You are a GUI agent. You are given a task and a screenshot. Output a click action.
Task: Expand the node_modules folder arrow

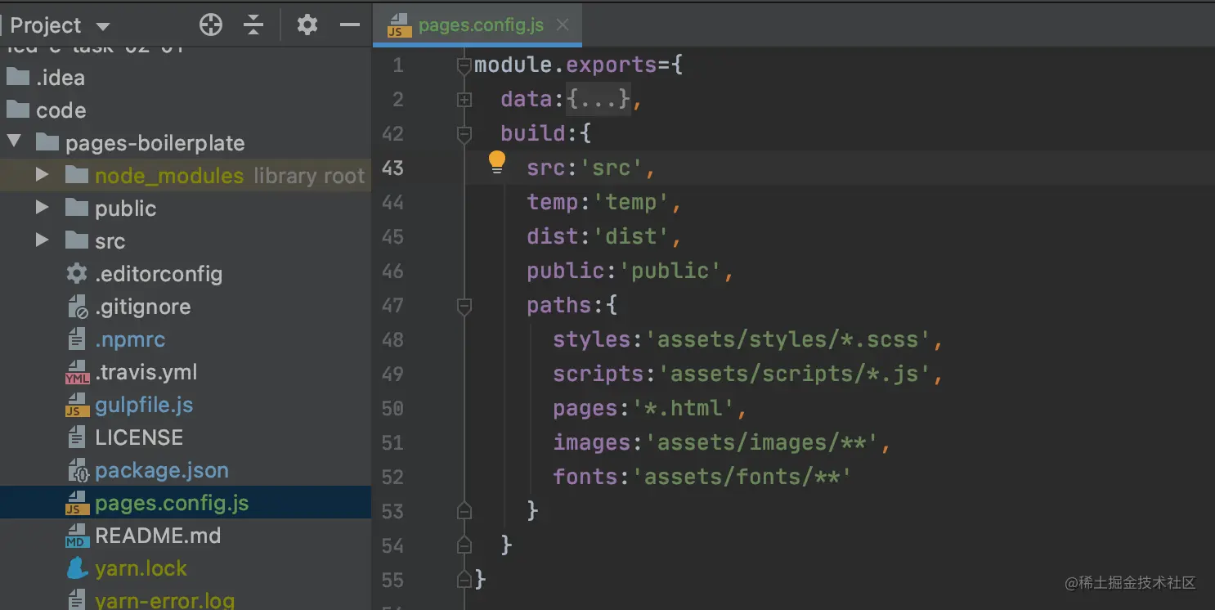tap(43, 175)
